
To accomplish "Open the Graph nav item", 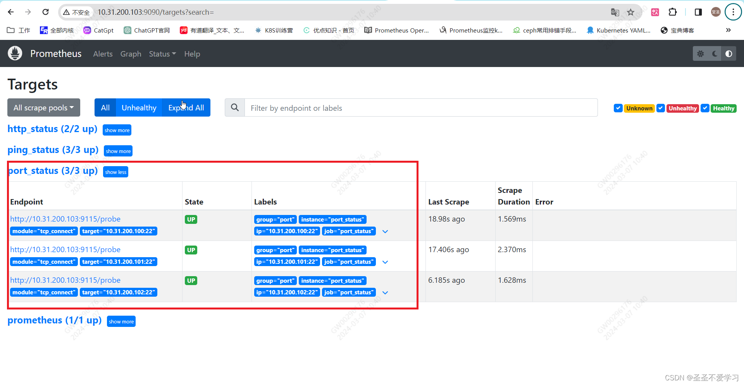I will pyautogui.click(x=131, y=54).
